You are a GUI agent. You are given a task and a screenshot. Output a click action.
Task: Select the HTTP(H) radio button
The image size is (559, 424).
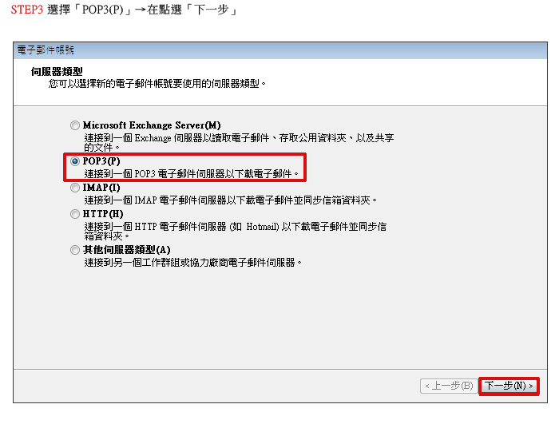75,214
